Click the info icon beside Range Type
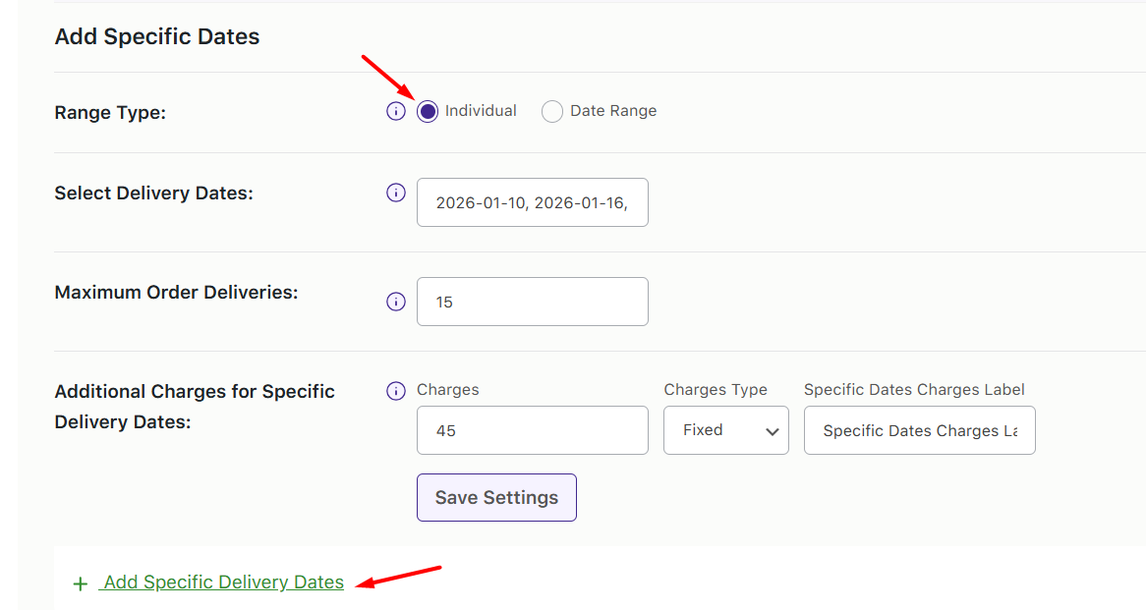The width and height of the screenshot is (1146, 610). pyautogui.click(x=396, y=111)
